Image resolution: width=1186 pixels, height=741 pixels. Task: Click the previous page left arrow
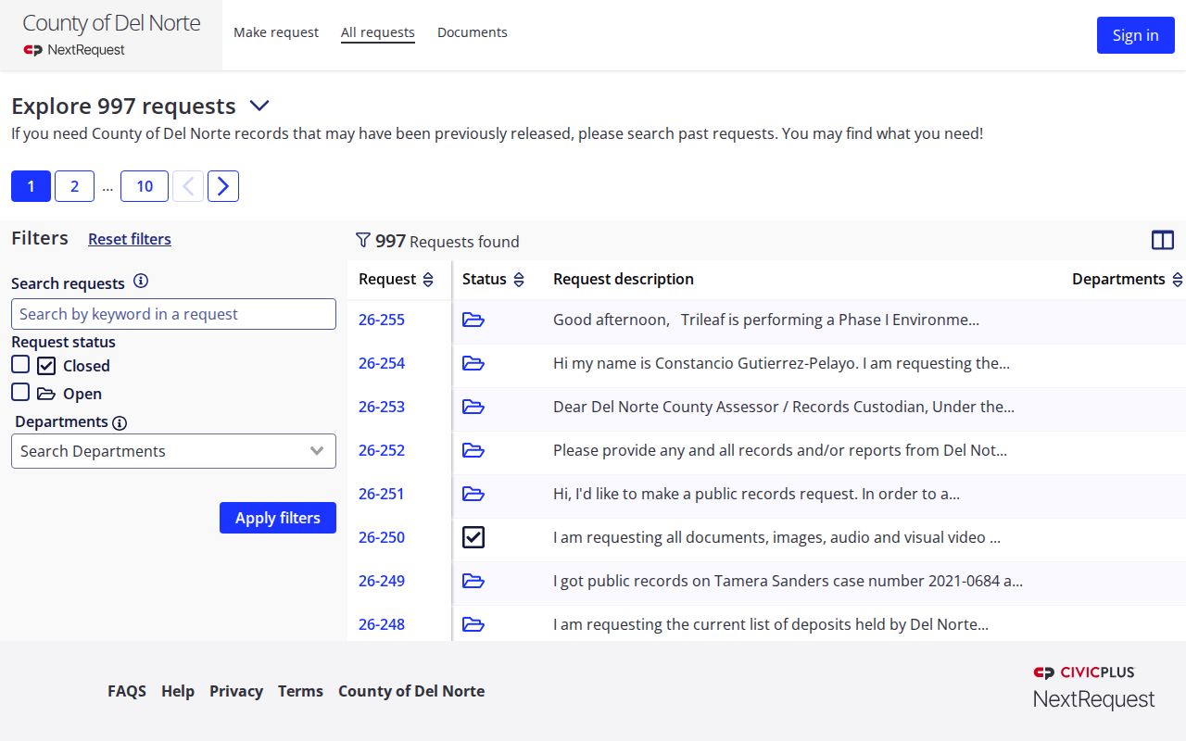click(188, 186)
